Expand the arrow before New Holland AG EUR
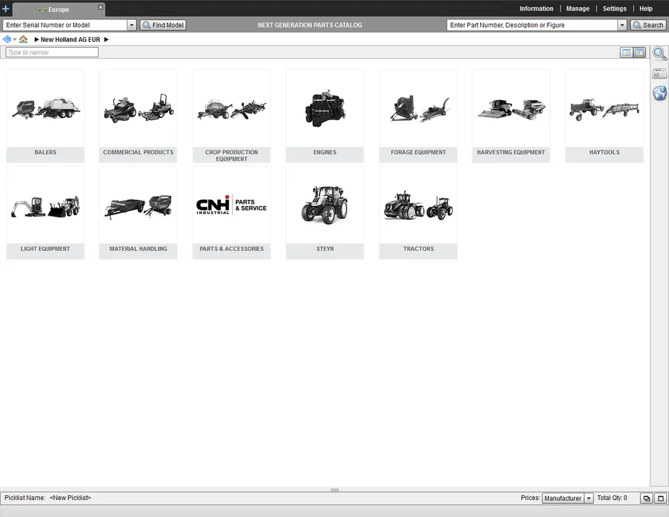669x517 pixels. point(37,40)
